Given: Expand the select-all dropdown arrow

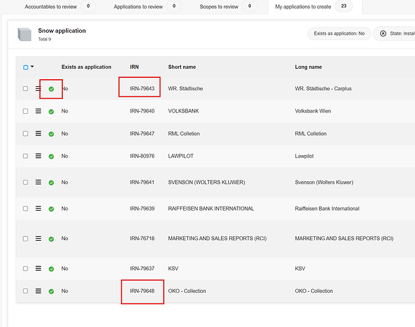Looking at the screenshot, I should click(32, 67).
